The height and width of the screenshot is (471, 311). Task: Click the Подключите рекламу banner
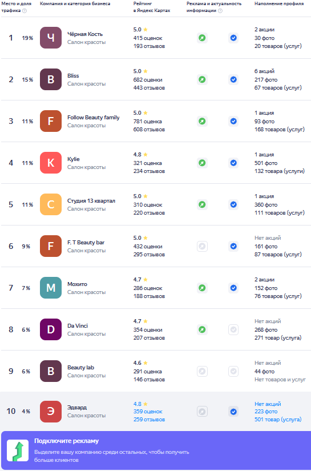coord(155,450)
